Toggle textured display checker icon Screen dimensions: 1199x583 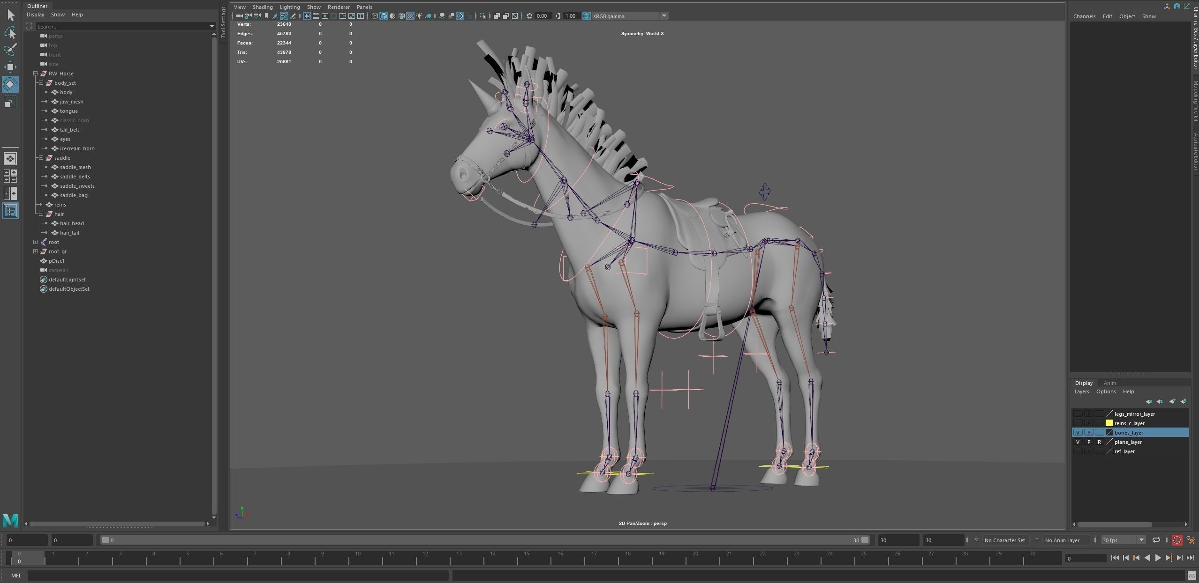(x=410, y=16)
